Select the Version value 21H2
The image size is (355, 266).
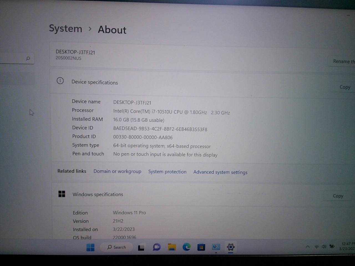[118, 221]
